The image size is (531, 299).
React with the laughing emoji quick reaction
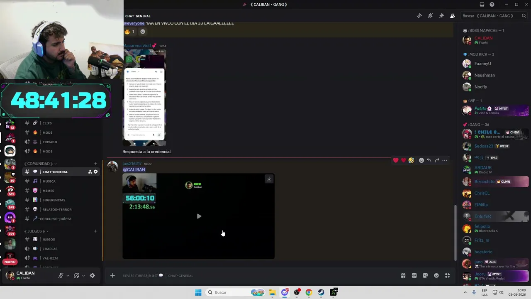411,160
